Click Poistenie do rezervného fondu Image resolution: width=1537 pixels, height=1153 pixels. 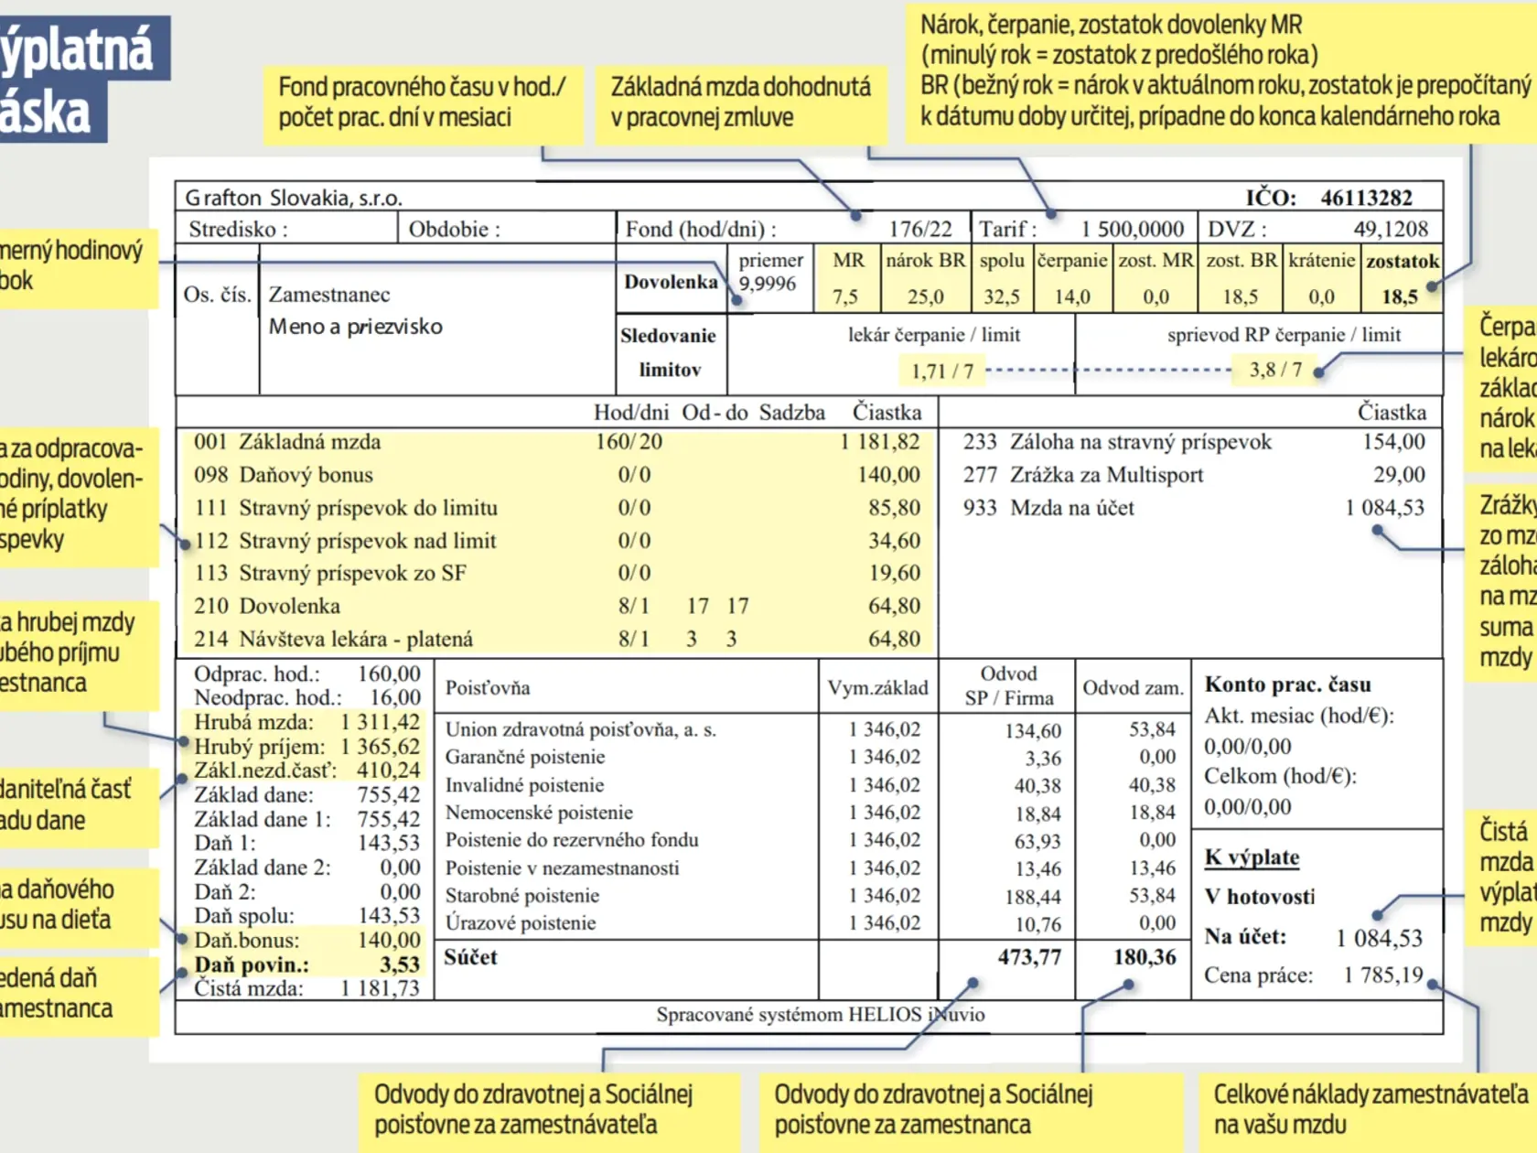(x=572, y=840)
